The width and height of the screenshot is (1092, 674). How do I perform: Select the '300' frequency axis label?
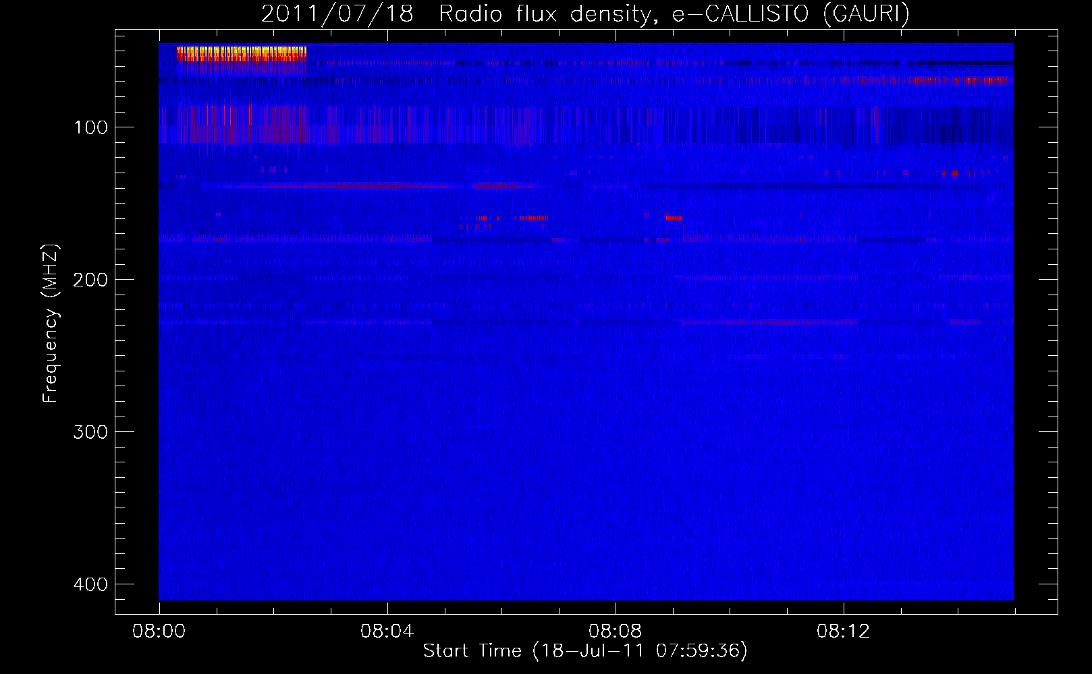pos(90,432)
